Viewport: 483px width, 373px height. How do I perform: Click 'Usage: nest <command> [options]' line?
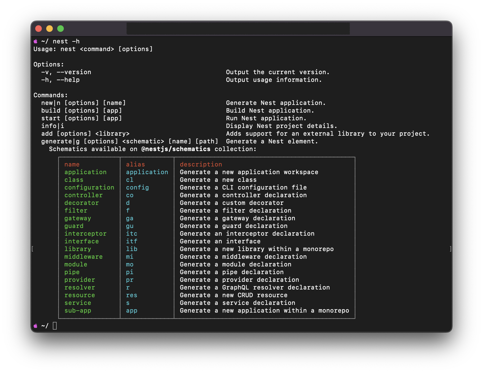point(93,49)
